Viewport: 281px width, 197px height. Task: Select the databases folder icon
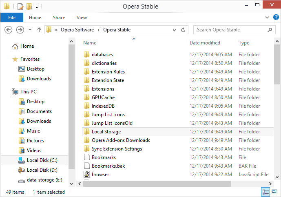87,55
